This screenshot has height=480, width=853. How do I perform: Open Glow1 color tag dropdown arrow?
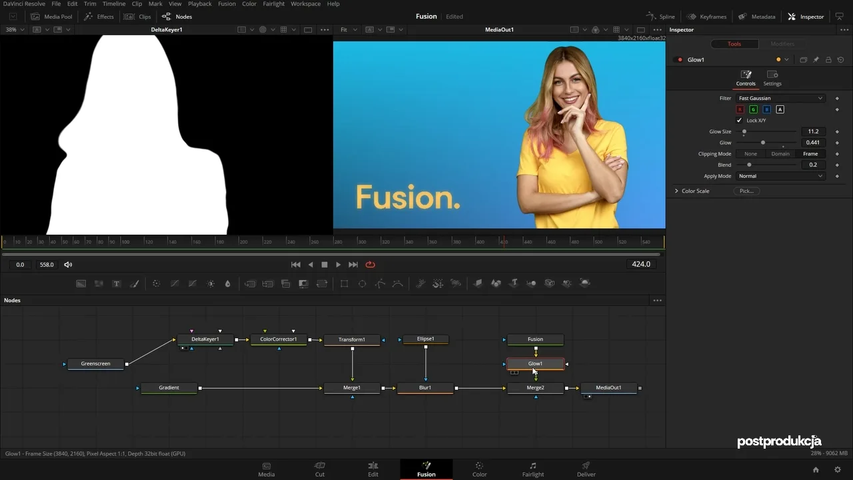(x=786, y=60)
